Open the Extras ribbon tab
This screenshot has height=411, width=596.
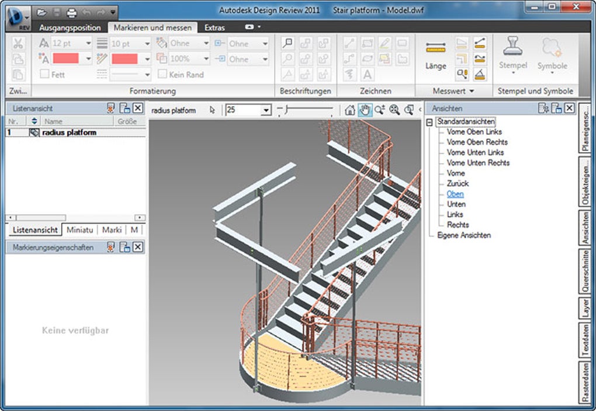[x=214, y=27]
